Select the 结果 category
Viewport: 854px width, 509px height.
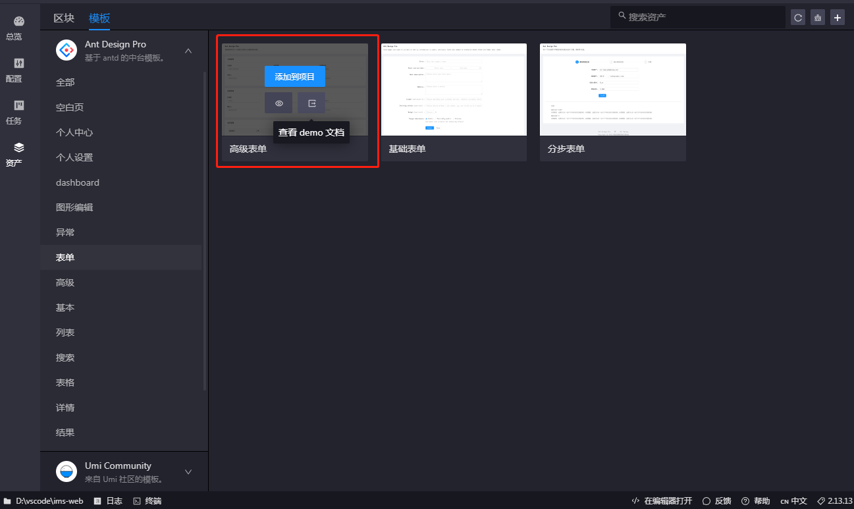coord(120,433)
